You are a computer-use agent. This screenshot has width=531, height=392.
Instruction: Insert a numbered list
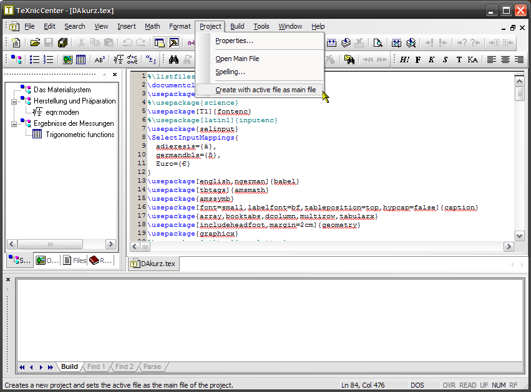[49, 60]
